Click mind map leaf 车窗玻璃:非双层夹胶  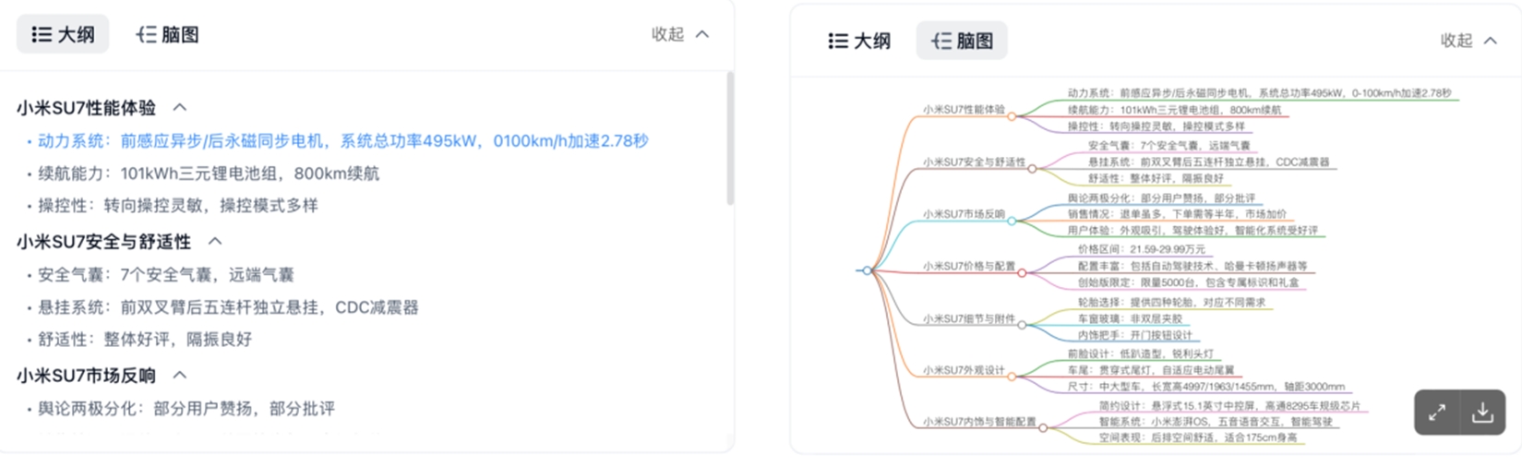click(1130, 318)
